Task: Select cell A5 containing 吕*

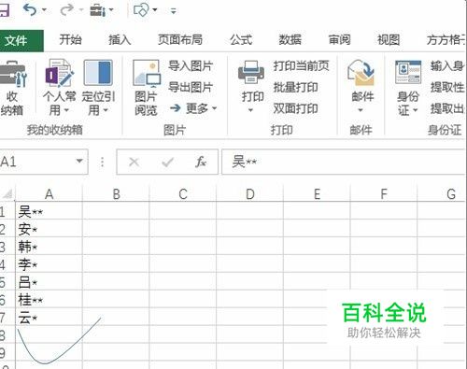Action: (x=49, y=282)
